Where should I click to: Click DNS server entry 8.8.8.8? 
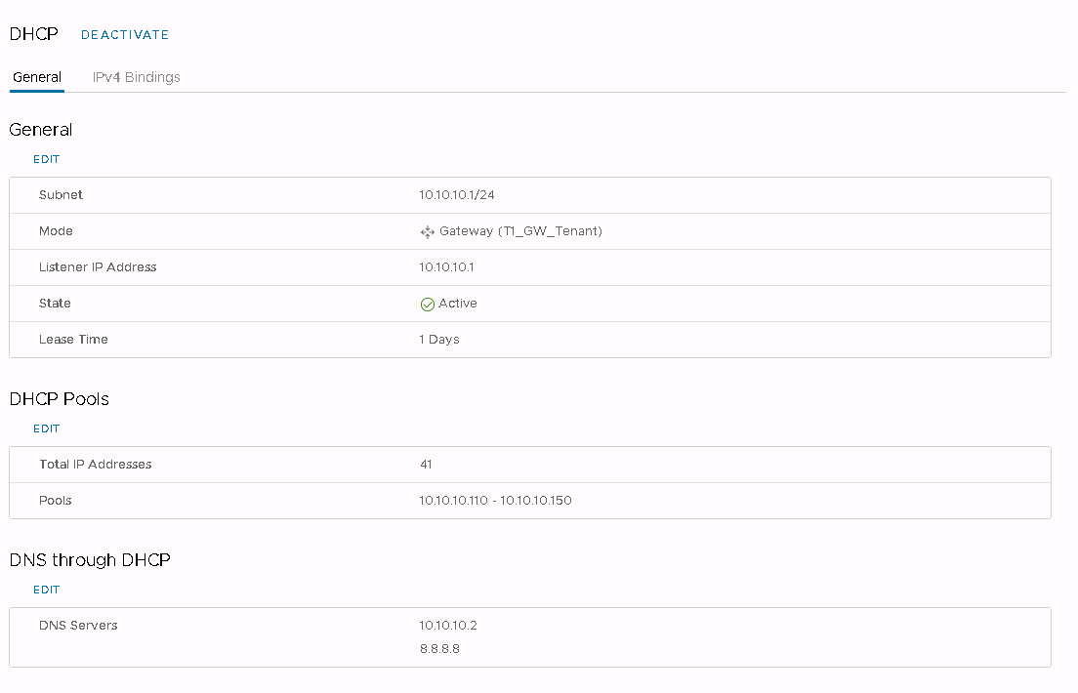pos(439,648)
